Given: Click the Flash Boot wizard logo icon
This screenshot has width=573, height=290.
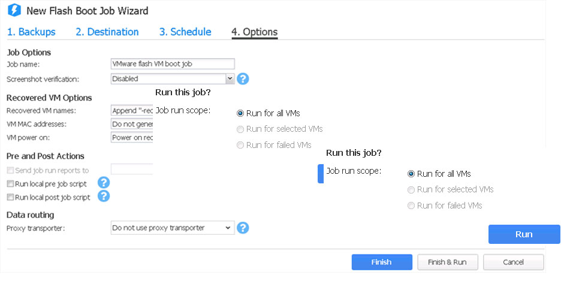Looking at the screenshot, I should 14,10.
